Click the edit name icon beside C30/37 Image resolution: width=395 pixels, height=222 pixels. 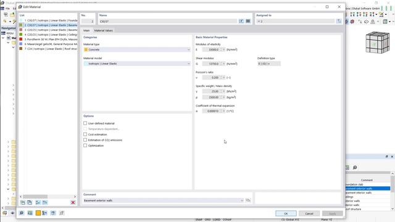tap(241, 21)
